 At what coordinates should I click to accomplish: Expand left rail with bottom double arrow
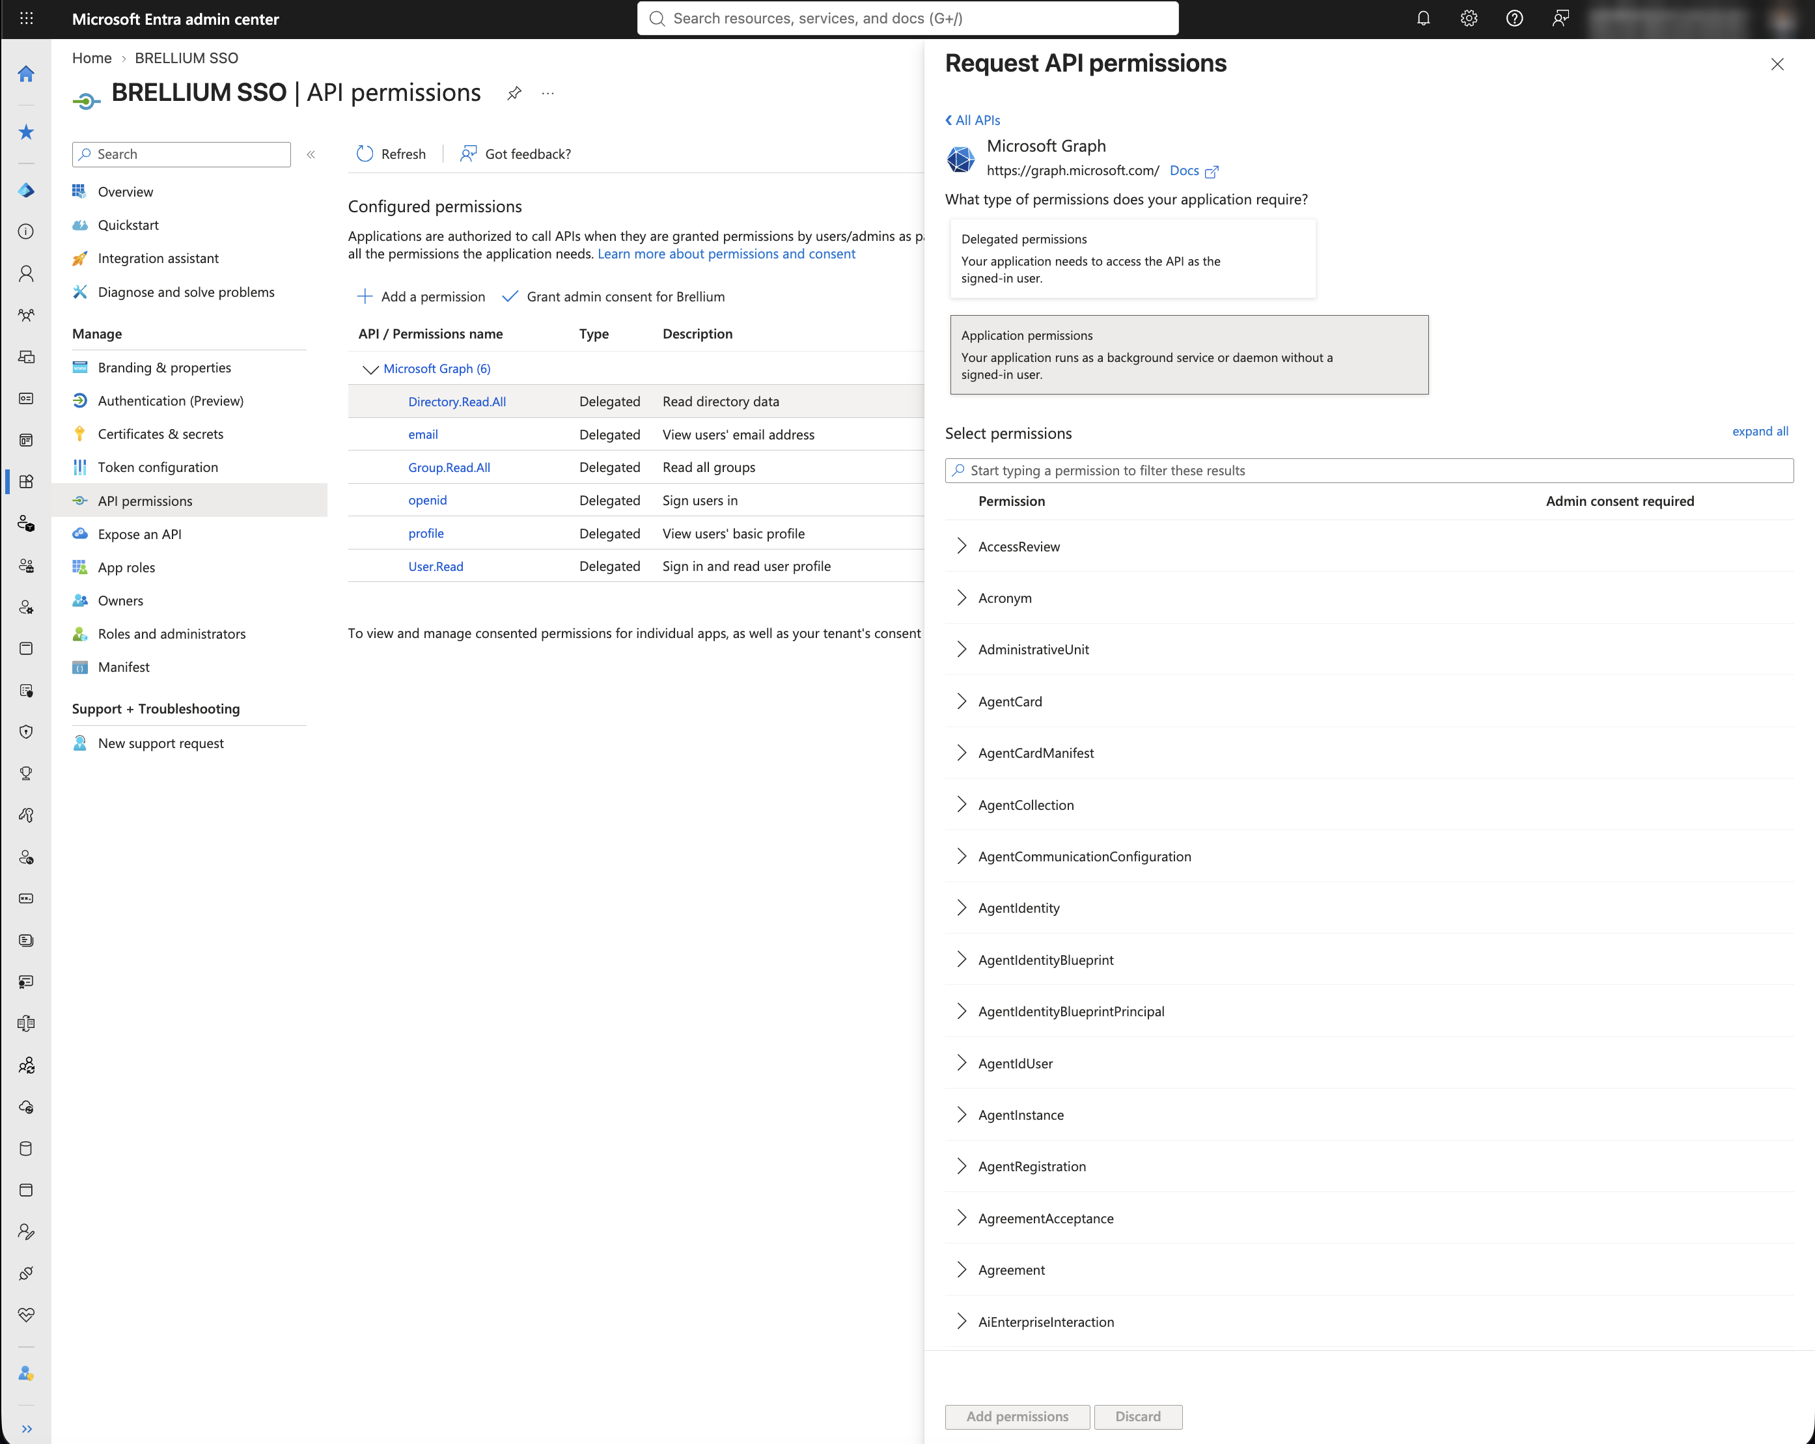pos(26,1428)
